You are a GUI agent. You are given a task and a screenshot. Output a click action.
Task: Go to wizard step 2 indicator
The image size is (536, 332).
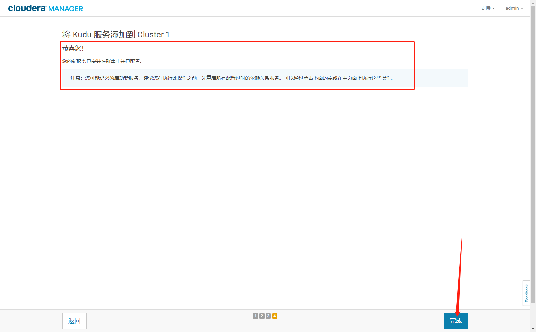[262, 316]
